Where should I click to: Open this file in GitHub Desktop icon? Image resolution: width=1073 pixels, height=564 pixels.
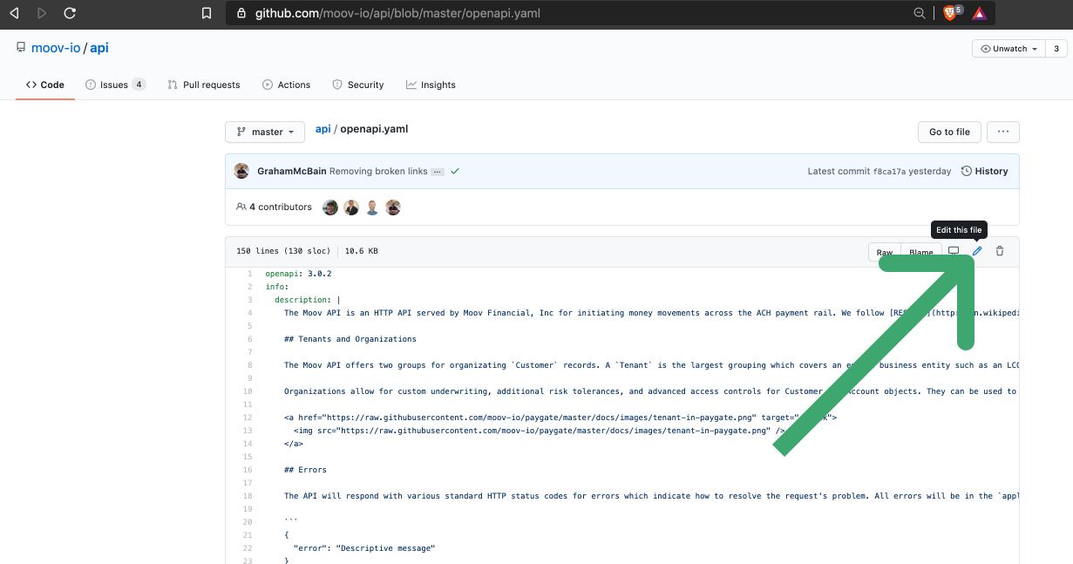point(954,251)
